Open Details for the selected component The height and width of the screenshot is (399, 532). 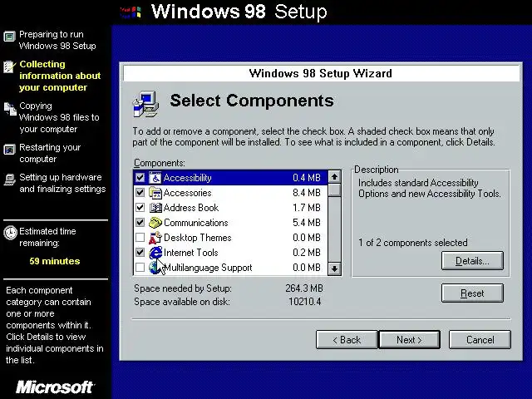point(472,261)
